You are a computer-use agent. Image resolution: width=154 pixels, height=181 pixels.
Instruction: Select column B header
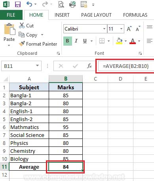click(66, 79)
